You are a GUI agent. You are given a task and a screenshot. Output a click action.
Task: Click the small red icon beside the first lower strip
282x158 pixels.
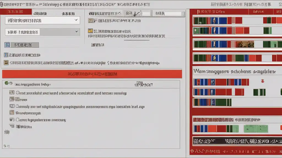262,81
